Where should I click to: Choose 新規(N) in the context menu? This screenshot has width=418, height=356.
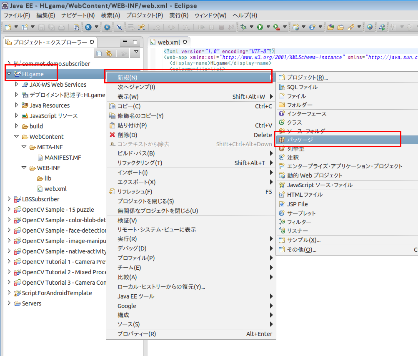pos(190,78)
